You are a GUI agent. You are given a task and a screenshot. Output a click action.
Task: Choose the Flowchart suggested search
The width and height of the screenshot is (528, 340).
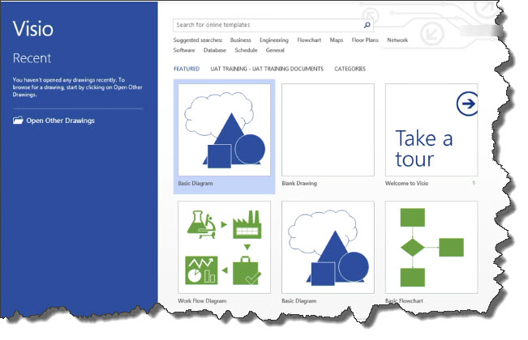309,40
